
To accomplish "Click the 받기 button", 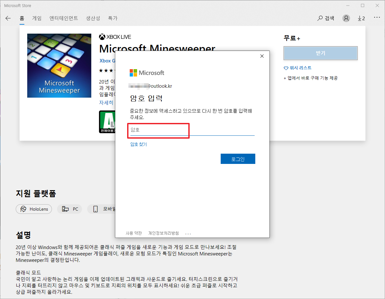I will [x=320, y=53].
